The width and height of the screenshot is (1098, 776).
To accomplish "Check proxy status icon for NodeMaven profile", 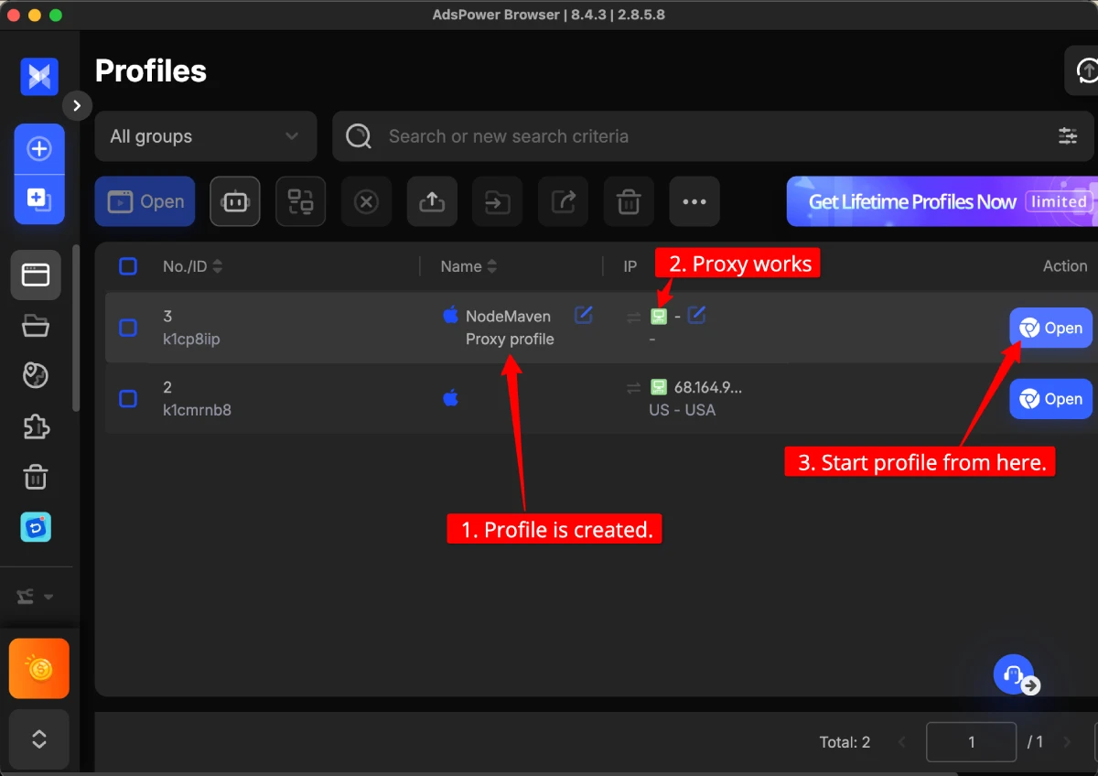I will pyautogui.click(x=659, y=317).
